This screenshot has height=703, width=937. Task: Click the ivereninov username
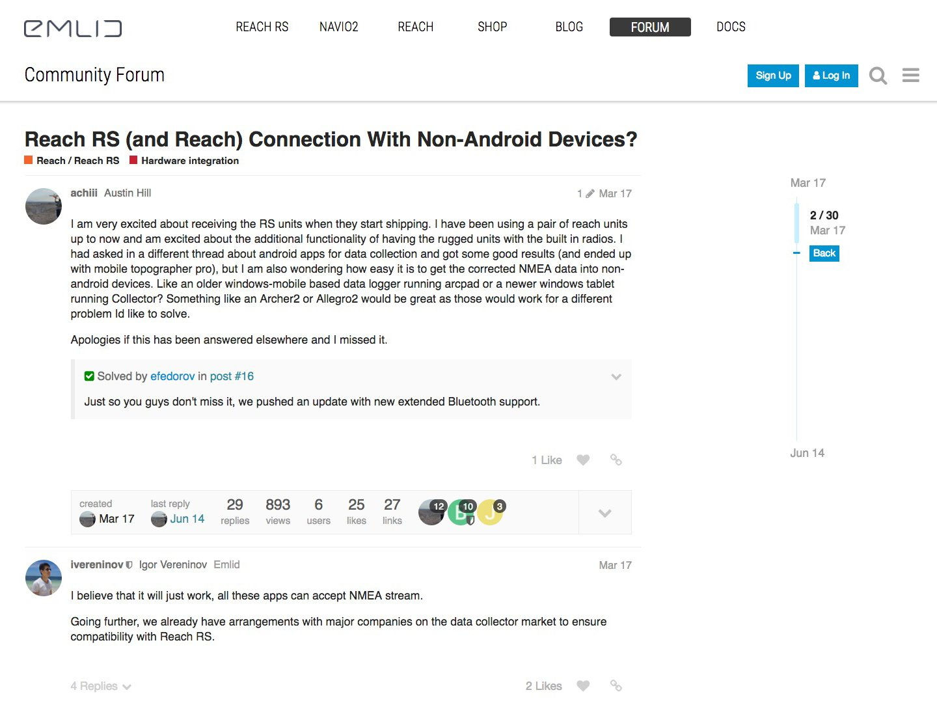coord(97,564)
